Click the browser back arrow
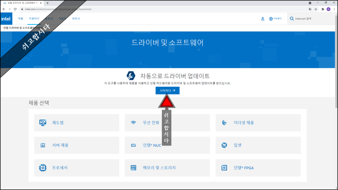The image size is (338, 190). click(4, 9)
